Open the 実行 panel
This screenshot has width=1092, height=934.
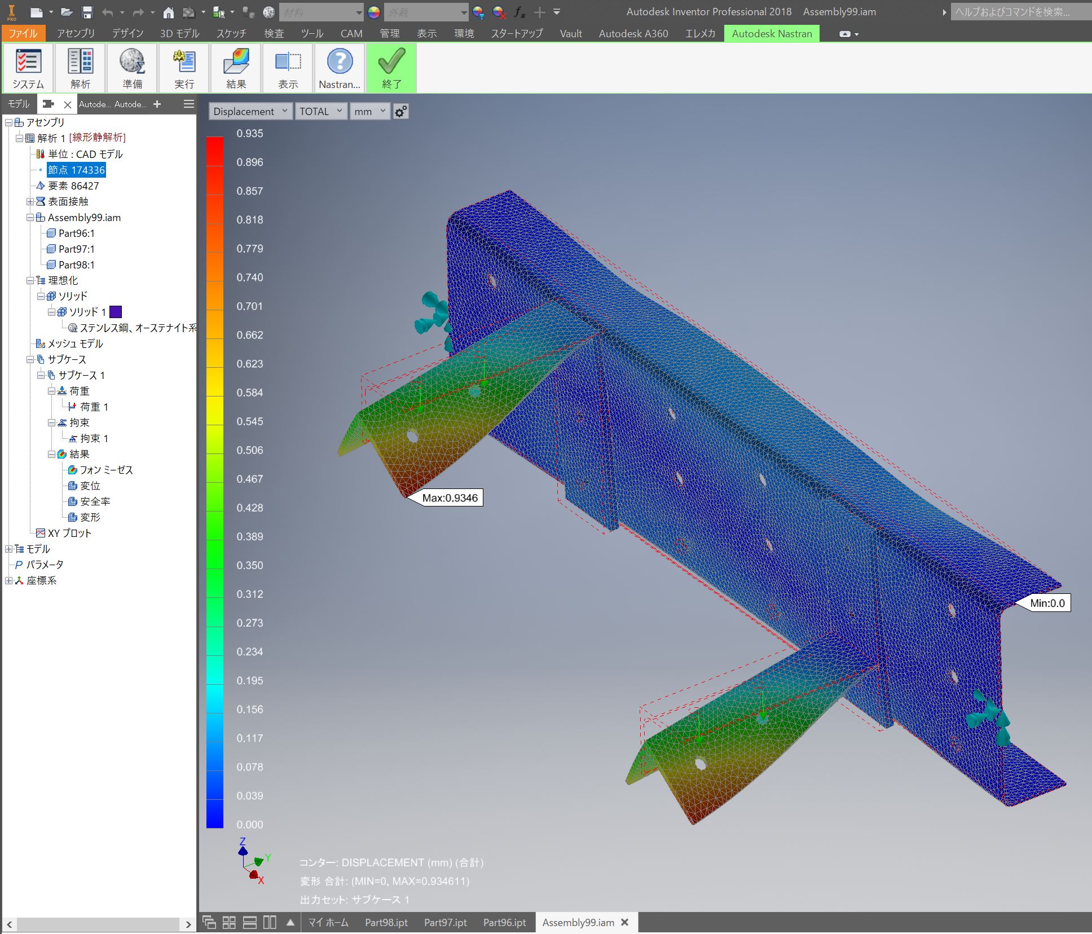184,68
